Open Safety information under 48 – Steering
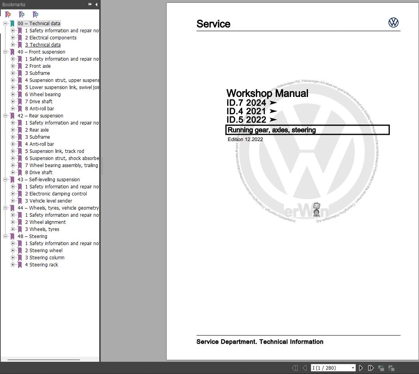The width and height of the screenshot is (419, 374). click(62, 244)
